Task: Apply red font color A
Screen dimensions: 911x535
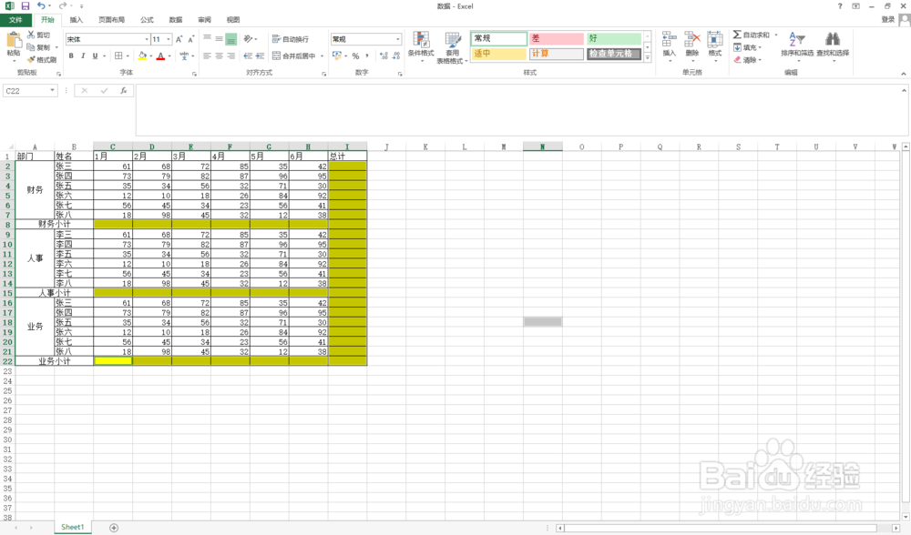Action: [161, 56]
